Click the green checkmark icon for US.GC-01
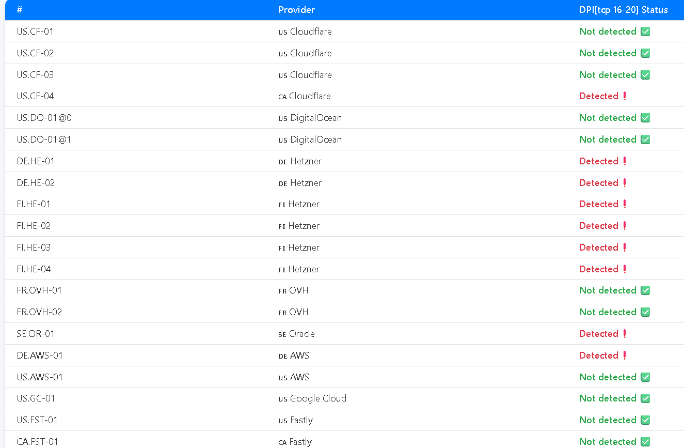This screenshot has width=684, height=448. 645,398
